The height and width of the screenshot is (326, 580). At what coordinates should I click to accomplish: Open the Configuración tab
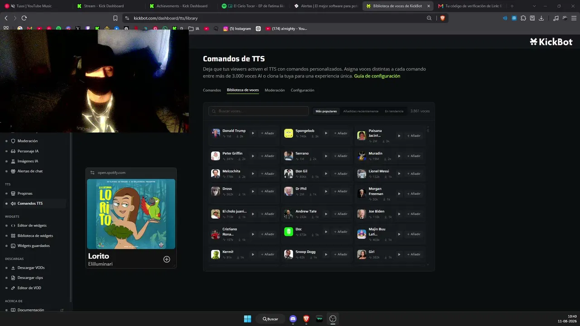point(302,90)
